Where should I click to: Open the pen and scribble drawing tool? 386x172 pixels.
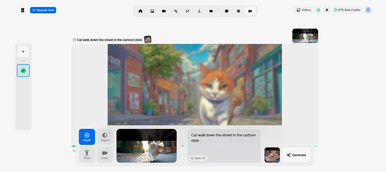187,11
